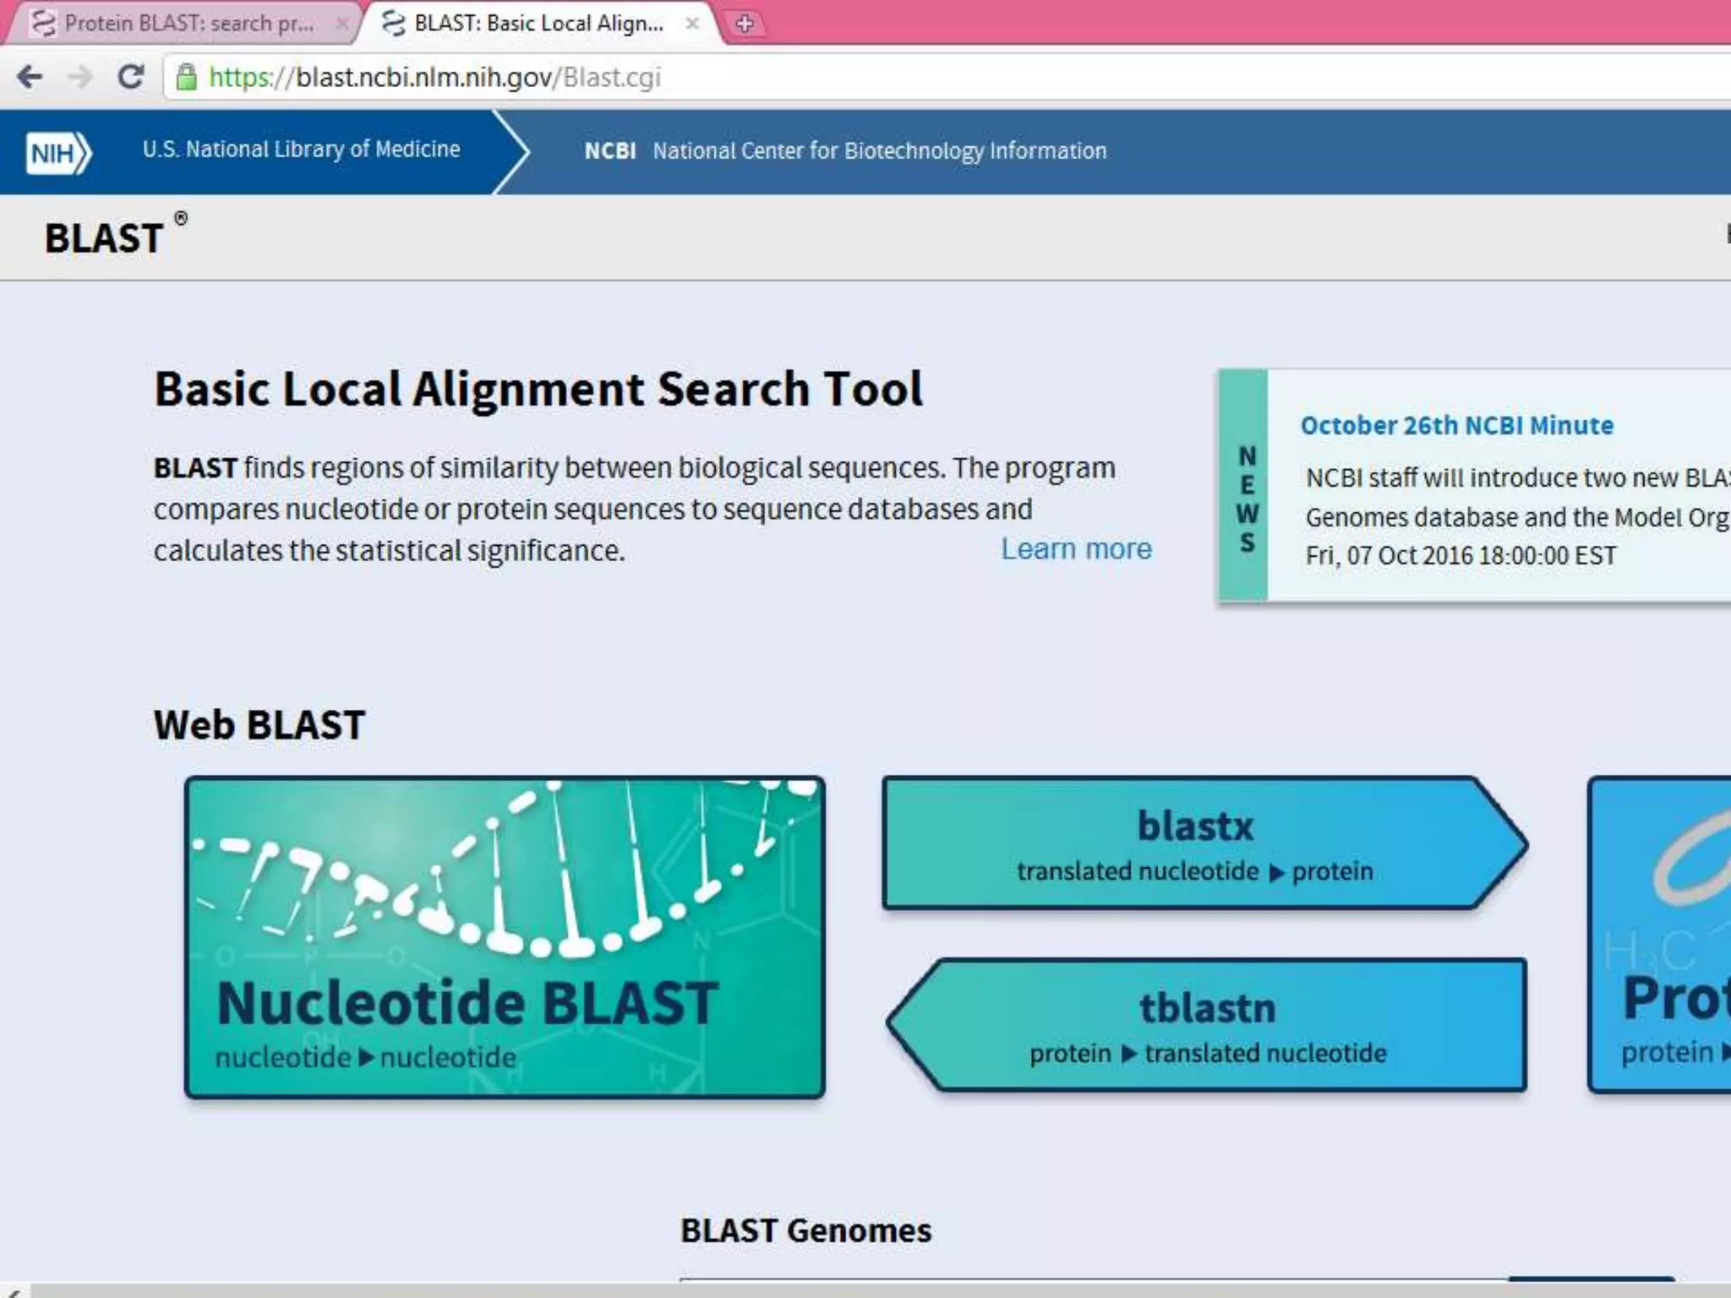Click NCBI National Center for Biotechnology Information
This screenshot has width=1731, height=1298.
pos(845,151)
